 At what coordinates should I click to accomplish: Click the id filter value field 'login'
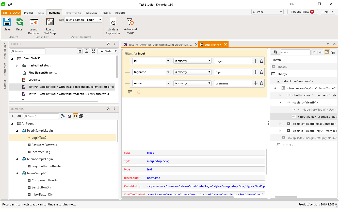233,61
